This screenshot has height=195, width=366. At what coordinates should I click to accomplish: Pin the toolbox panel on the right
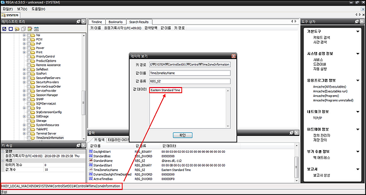click(357, 21)
